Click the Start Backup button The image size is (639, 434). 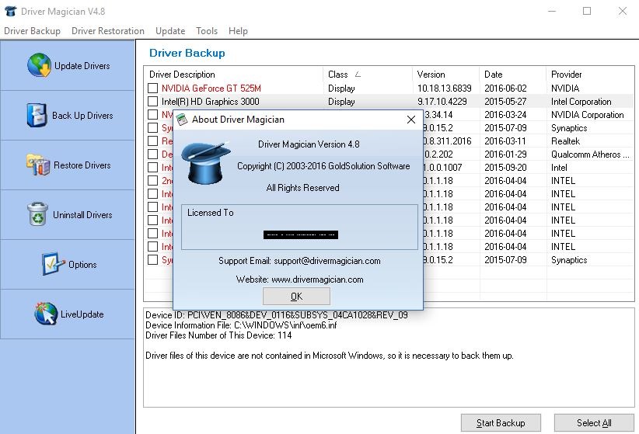point(501,423)
